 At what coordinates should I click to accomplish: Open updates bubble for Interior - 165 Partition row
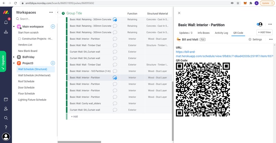[x=115, y=71]
